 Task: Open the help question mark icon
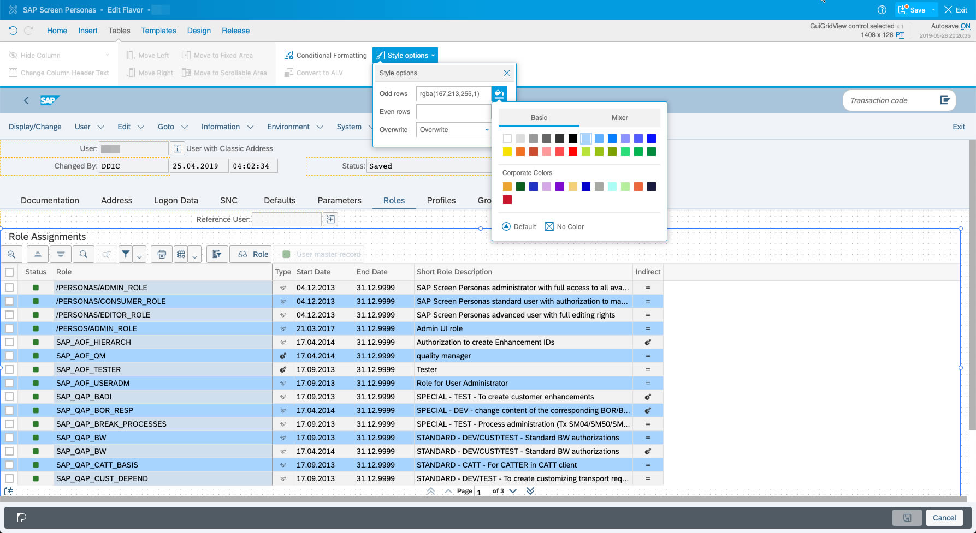coord(882,10)
